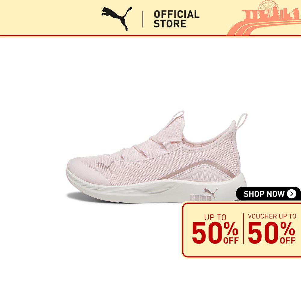Screen dimensions: 301x301
Task: Click the yellow promo voucher panel
Action: pos(241,229)
